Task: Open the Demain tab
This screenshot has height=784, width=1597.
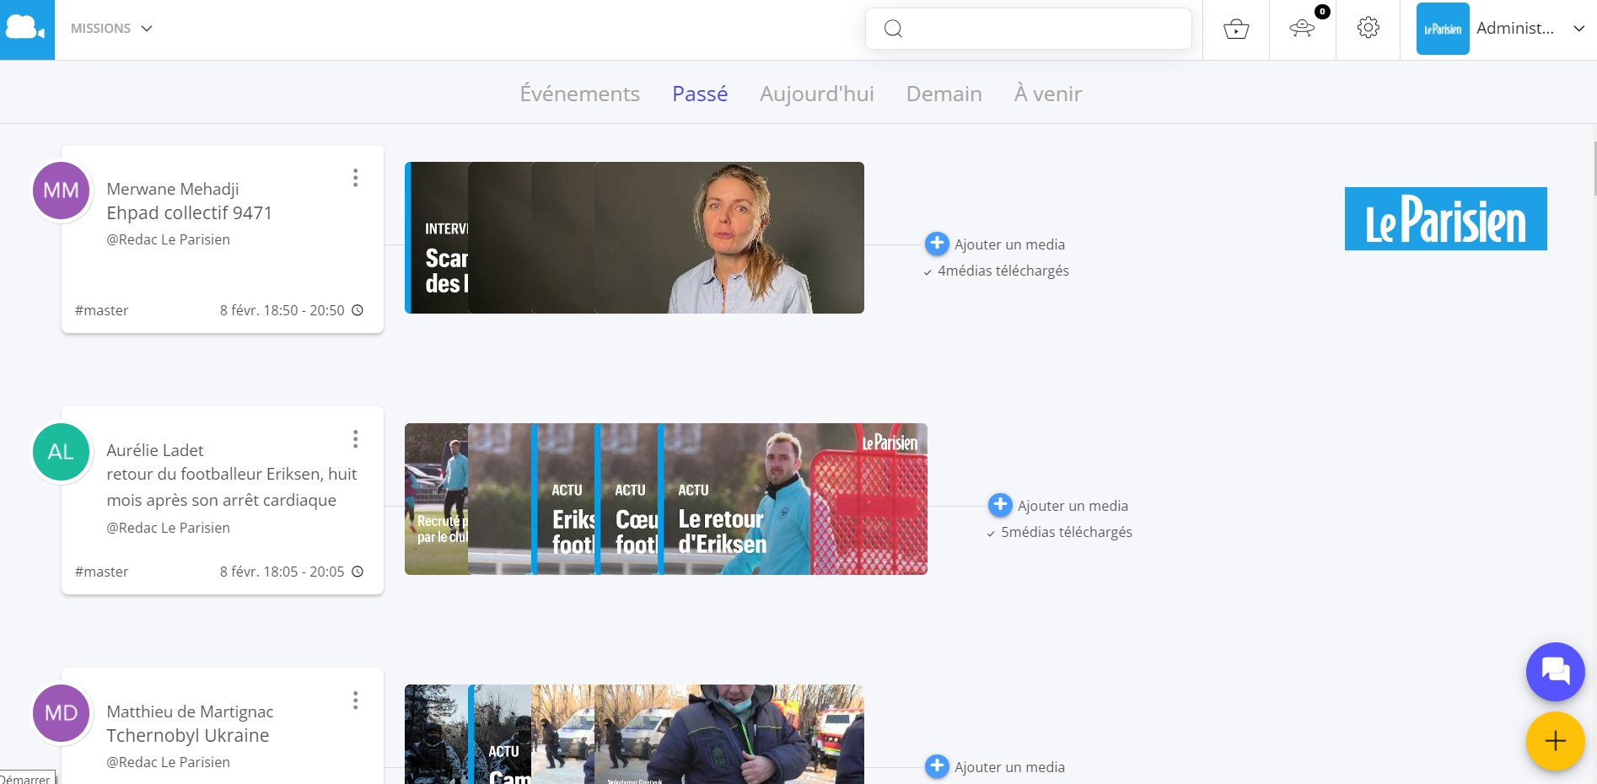Action: click(x=944, y=94)
